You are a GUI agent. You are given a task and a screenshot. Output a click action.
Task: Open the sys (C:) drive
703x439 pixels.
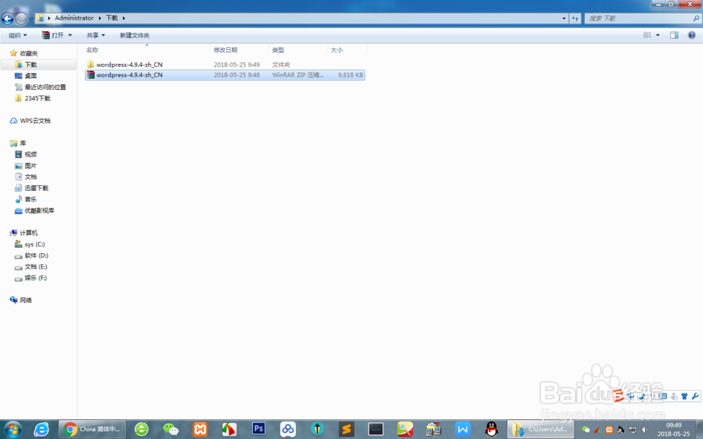point(34,244)
